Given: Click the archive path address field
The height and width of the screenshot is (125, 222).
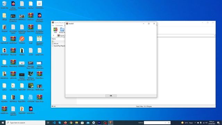Looking at the screenshot, I should coord(136,35).
